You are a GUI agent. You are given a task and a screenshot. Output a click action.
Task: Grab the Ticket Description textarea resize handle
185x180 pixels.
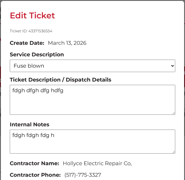point(173,113)
